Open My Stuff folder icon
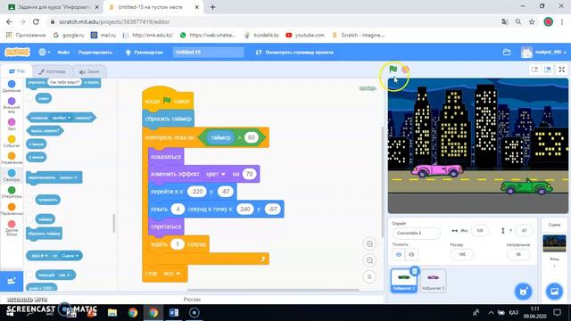Viewport: 571px width, 321px height. point(507,52)
